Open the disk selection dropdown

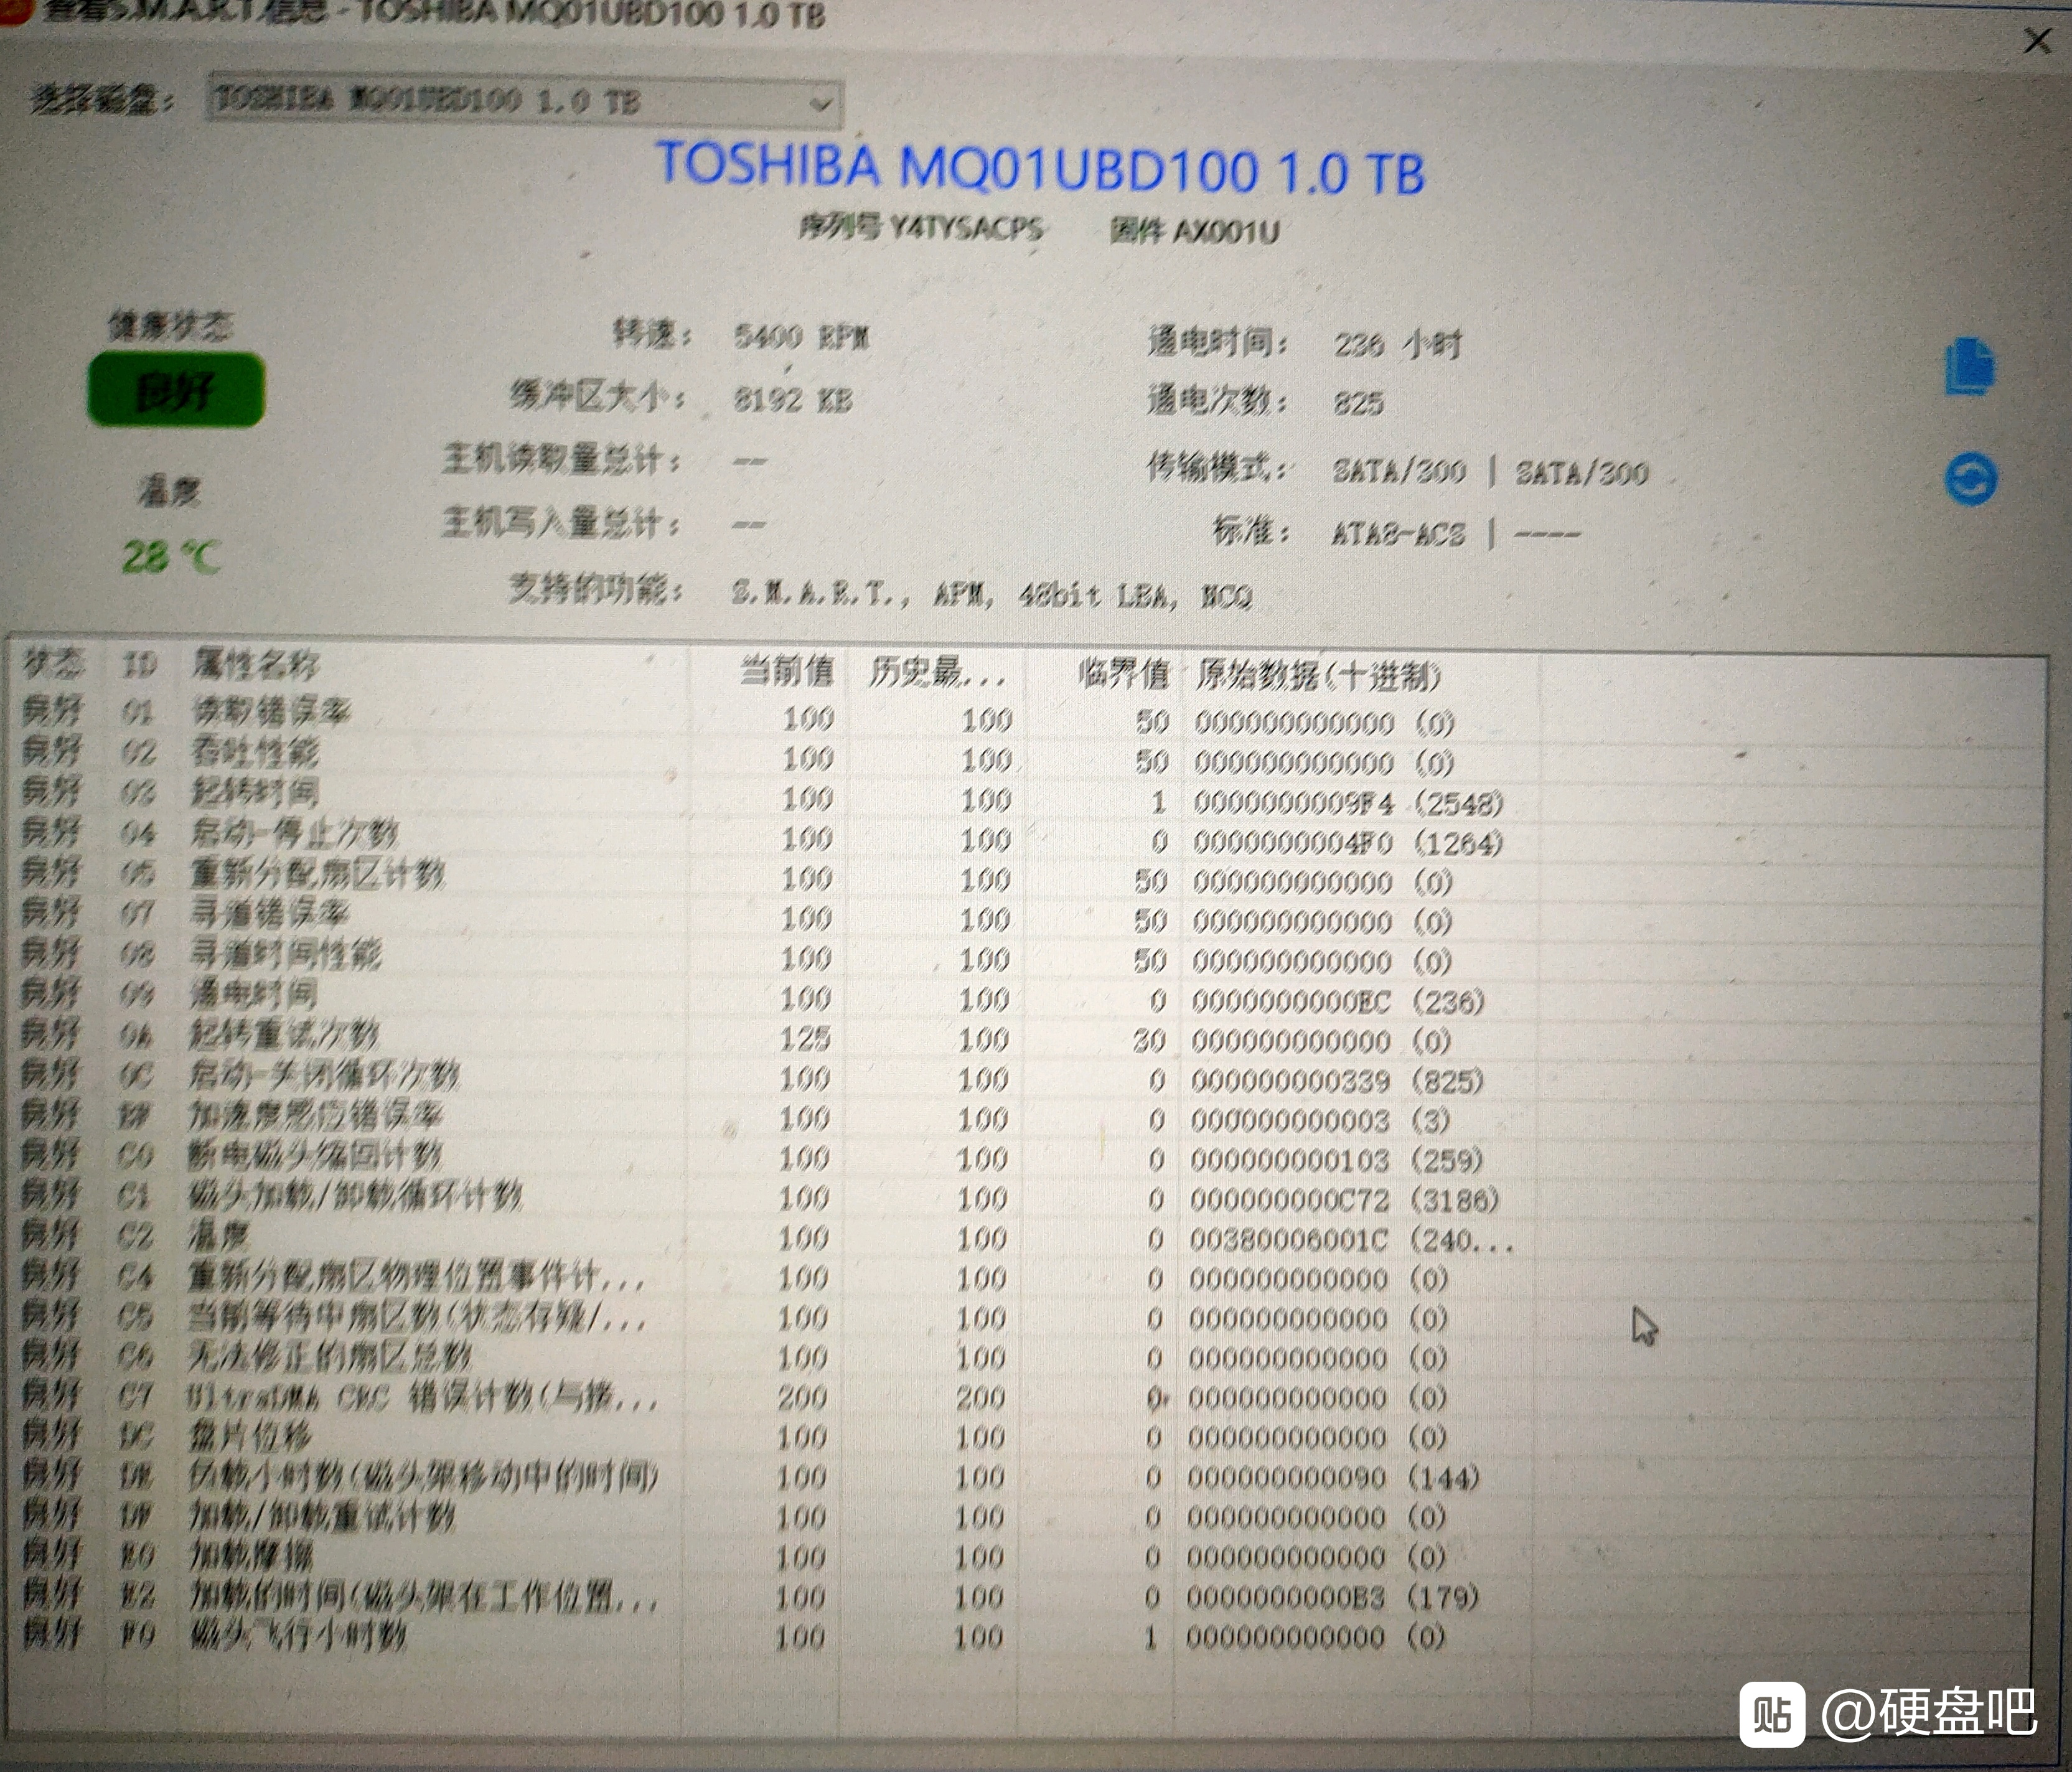pos(525,101)
